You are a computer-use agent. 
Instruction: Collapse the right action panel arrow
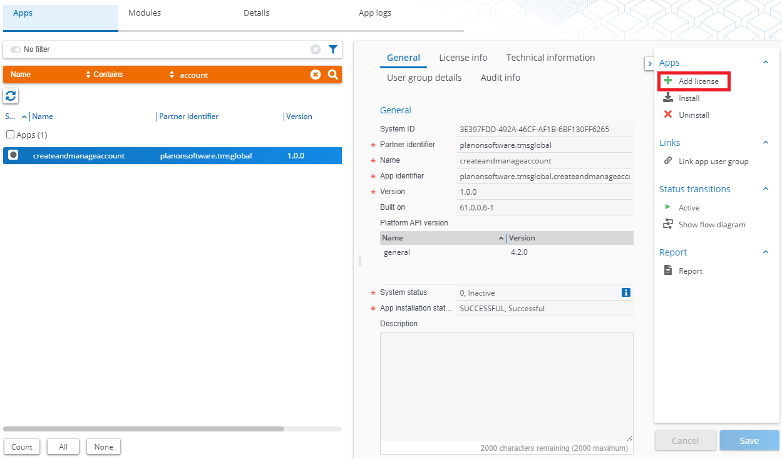[649, 64]
